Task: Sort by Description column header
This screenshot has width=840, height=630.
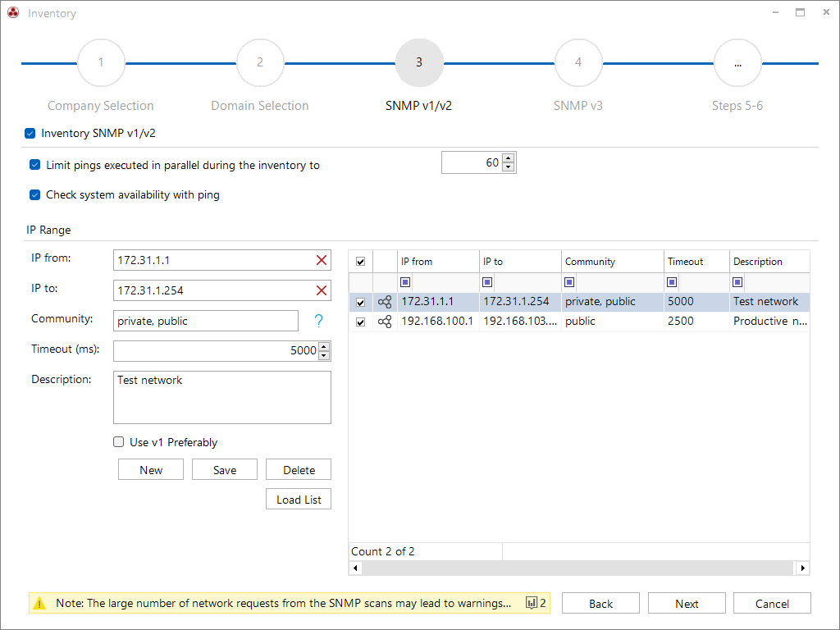Action: (769, 262)
